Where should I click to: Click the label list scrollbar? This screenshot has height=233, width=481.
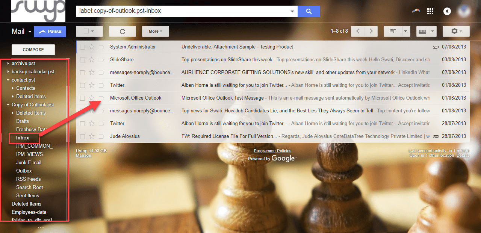pos(67,114)
